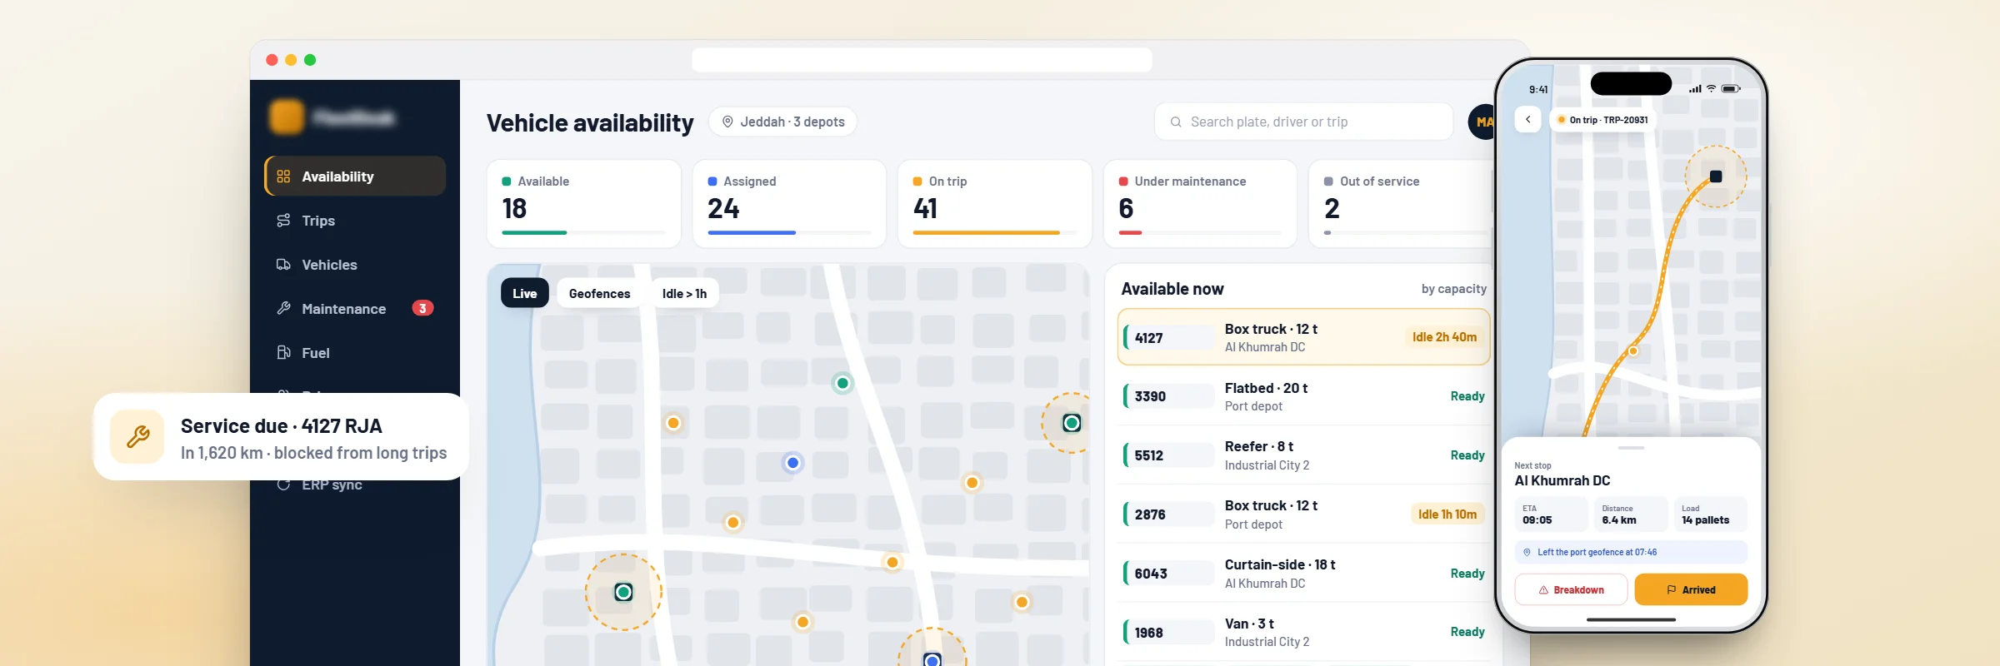This screenshot has height=666, width=2000.
Task: Click the Maintenance badge showing 3
Action: pos(422,309)
